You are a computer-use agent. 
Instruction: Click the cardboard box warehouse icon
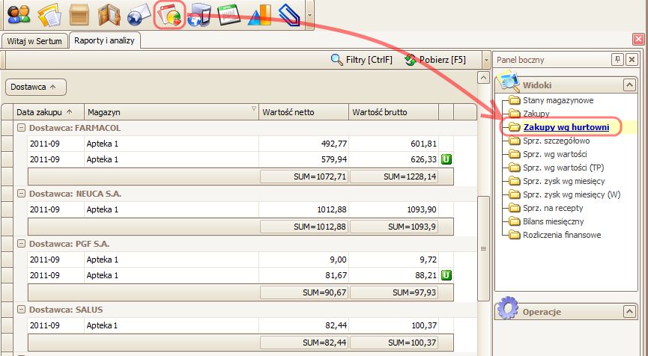pyautogui.click(x=79, y=13)
